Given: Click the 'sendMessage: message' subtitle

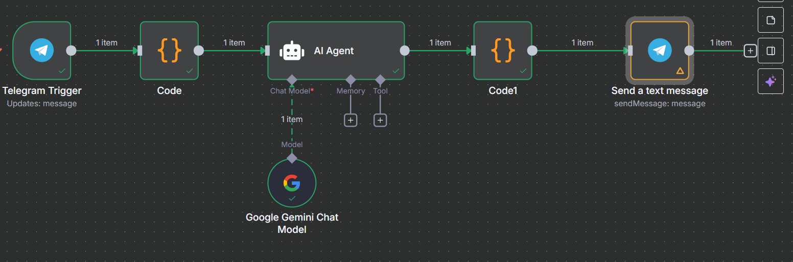Looking at the screenshot, I should [x=660, y=104].
